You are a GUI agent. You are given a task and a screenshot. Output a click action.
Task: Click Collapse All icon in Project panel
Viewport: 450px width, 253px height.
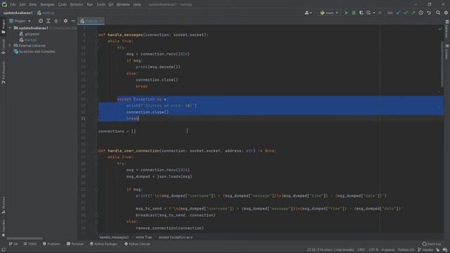[x=56, y=21]
